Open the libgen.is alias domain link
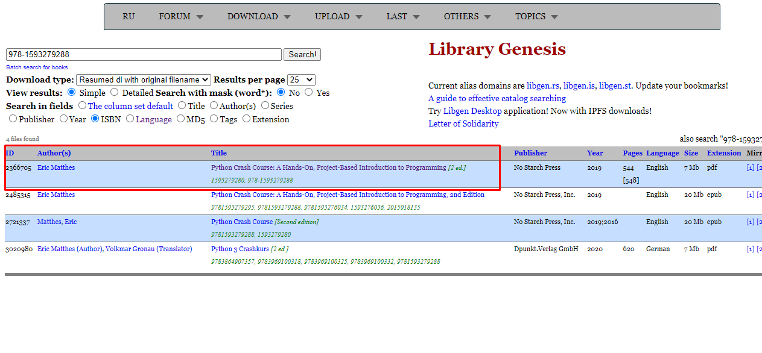The height and width of the screenshot is (353, 762). 579,86
